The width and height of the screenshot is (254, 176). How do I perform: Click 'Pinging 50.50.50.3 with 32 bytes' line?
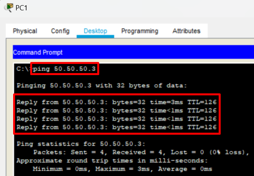click(x=102, y=85)
